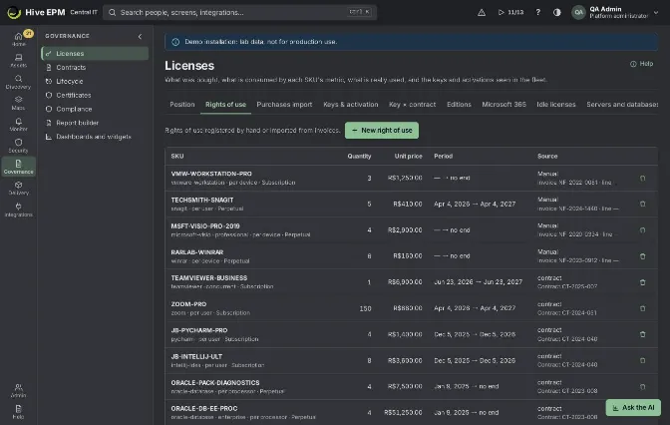Open Integrations in the left rail
Image resolution: width=670 pixels, height=425 pixels.
(18, 210)
